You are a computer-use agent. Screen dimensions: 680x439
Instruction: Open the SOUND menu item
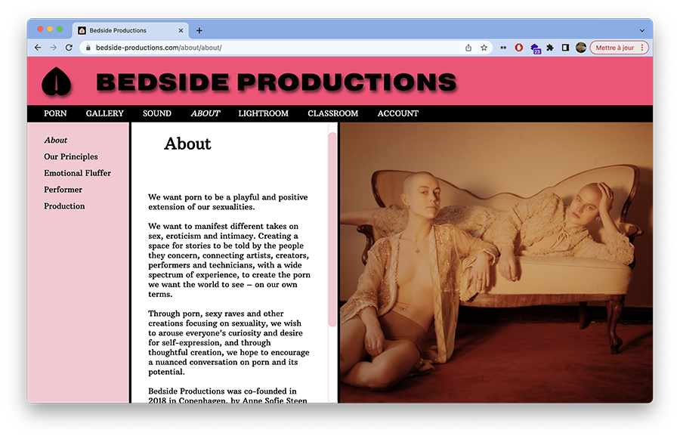point(157,113)
